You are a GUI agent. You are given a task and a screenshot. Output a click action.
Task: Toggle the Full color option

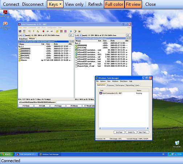114,4
